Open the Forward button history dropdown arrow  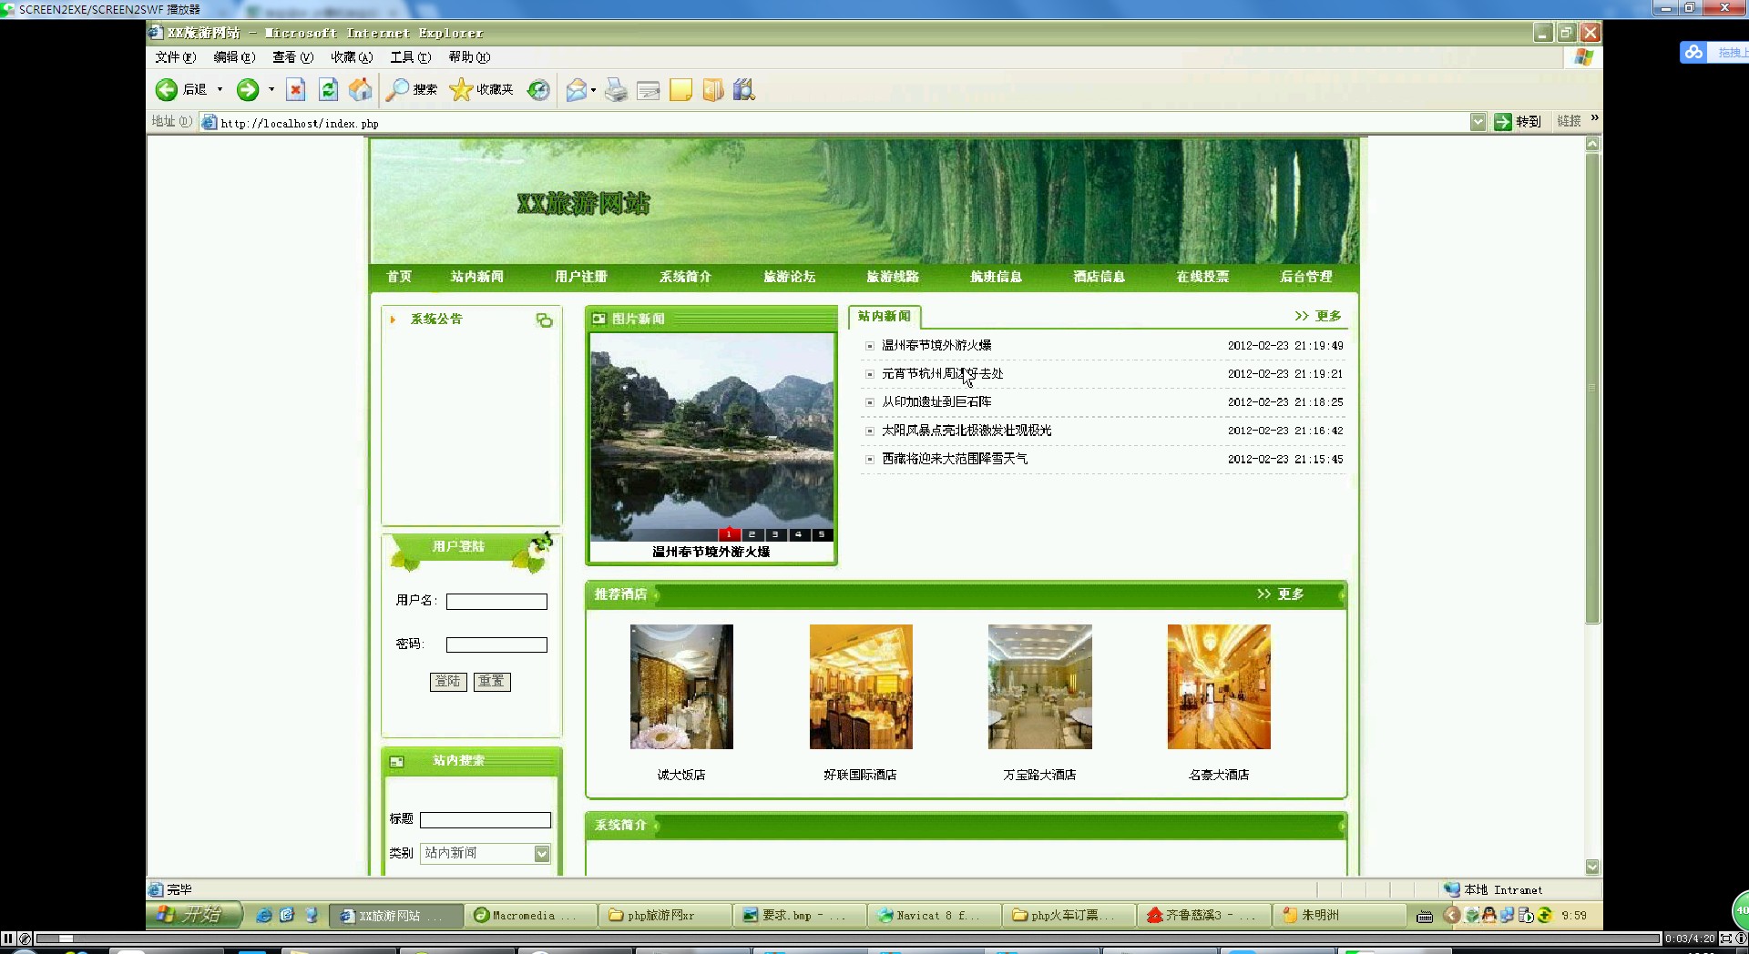271,89
